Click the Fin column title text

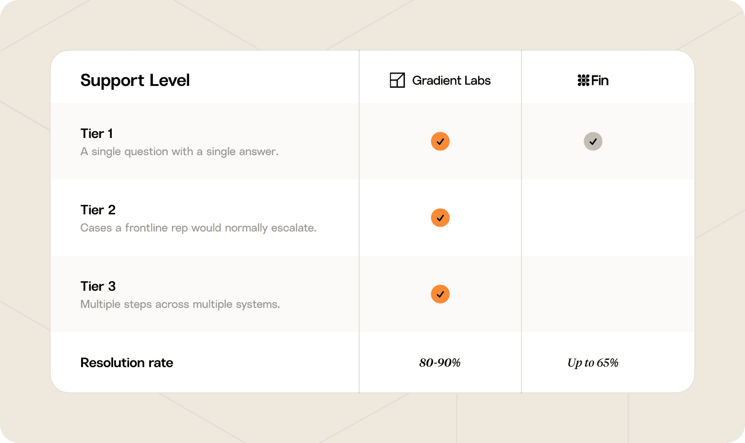(x=600, y=80)
